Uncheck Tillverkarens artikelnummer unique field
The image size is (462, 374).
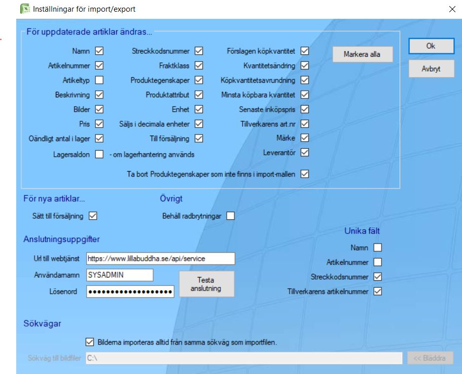pyautogui.click(x=378, y=291)
